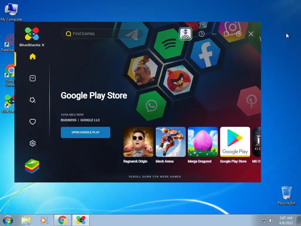
Task: Open the gear Settings sidebar icon
Action: click(33, 143)
